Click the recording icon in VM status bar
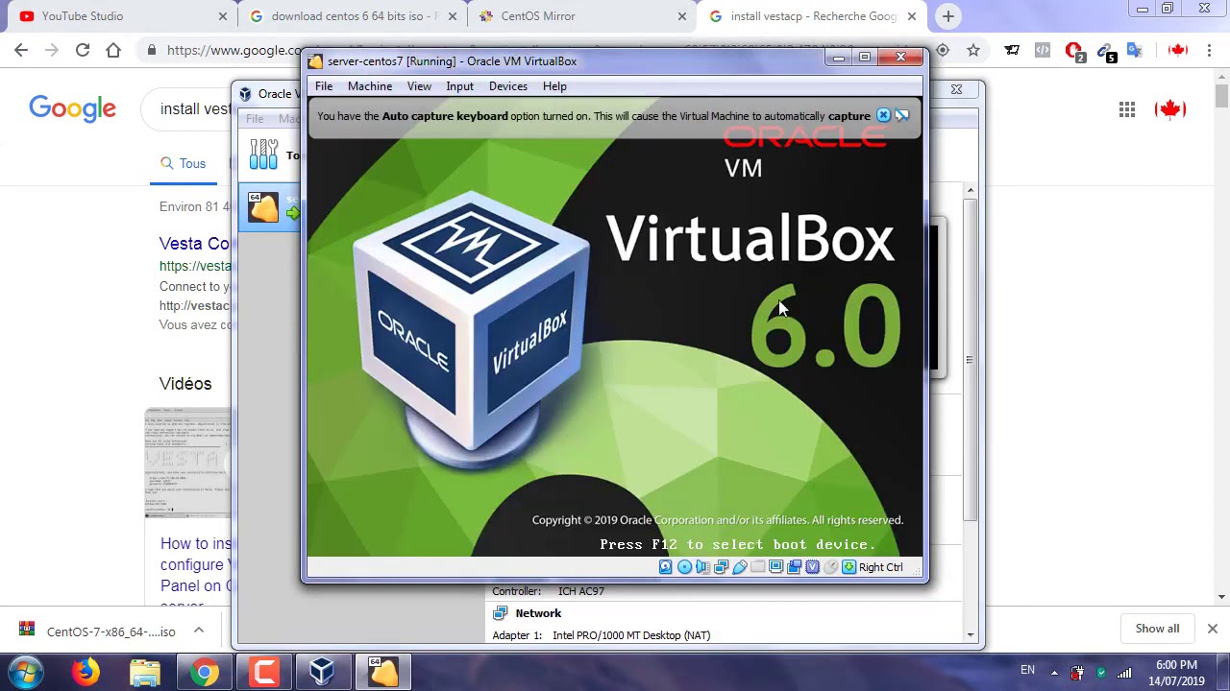Screen dimensions: 1230x691 coord(794,567)
